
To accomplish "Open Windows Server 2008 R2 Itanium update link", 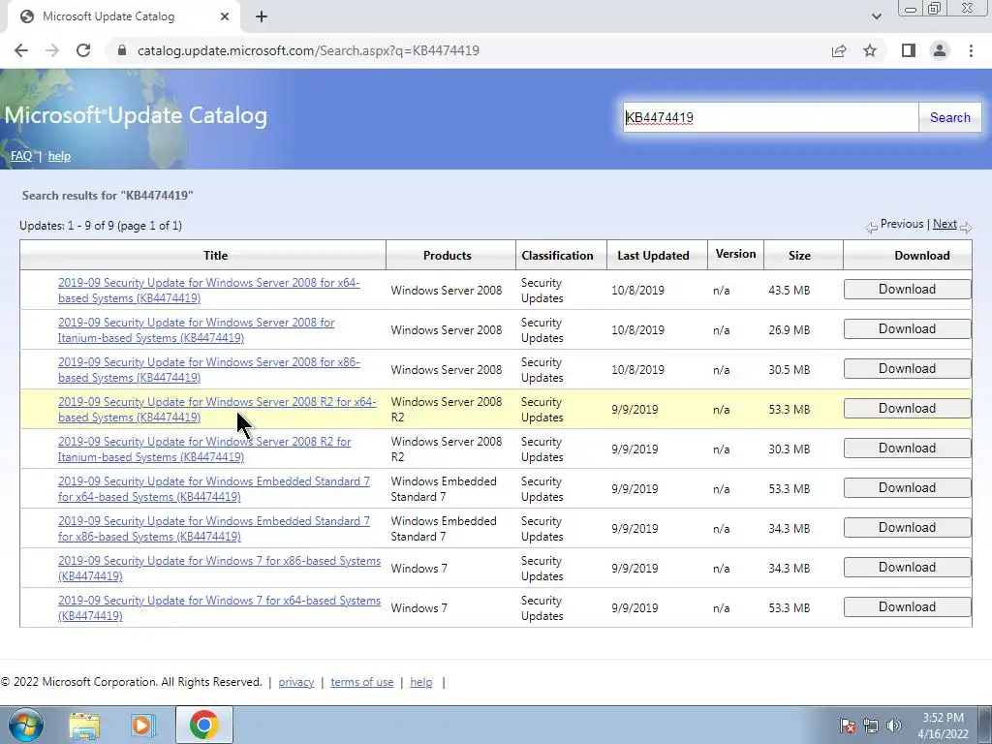I will (x=204, y=449).
